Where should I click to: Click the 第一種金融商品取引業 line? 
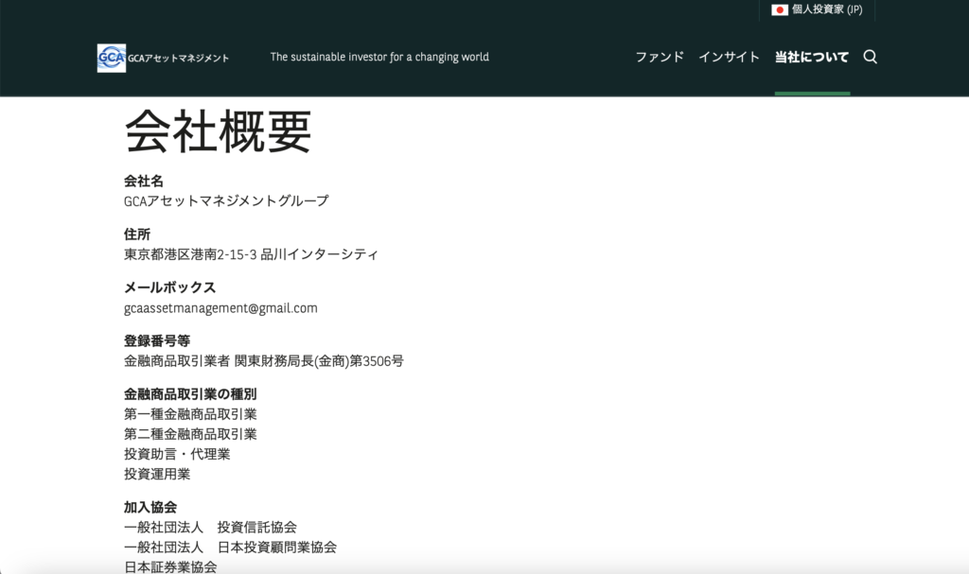click(190, 414)
